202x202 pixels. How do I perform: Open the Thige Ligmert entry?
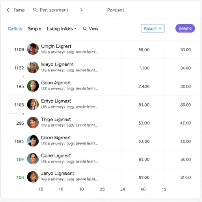pos(56,120)
